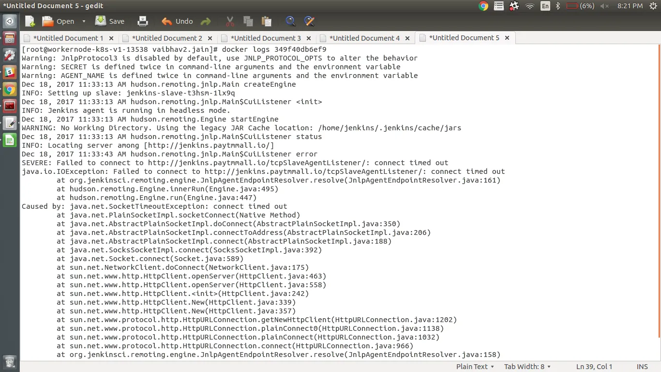
Task: Close the Untitled Document 5 tab
Action: [507, 38]
